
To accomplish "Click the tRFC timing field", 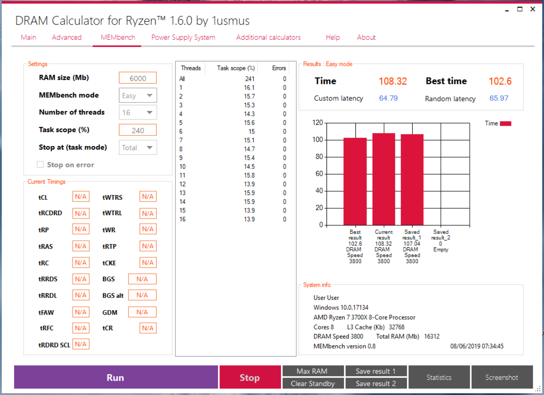I will point(81,328).
